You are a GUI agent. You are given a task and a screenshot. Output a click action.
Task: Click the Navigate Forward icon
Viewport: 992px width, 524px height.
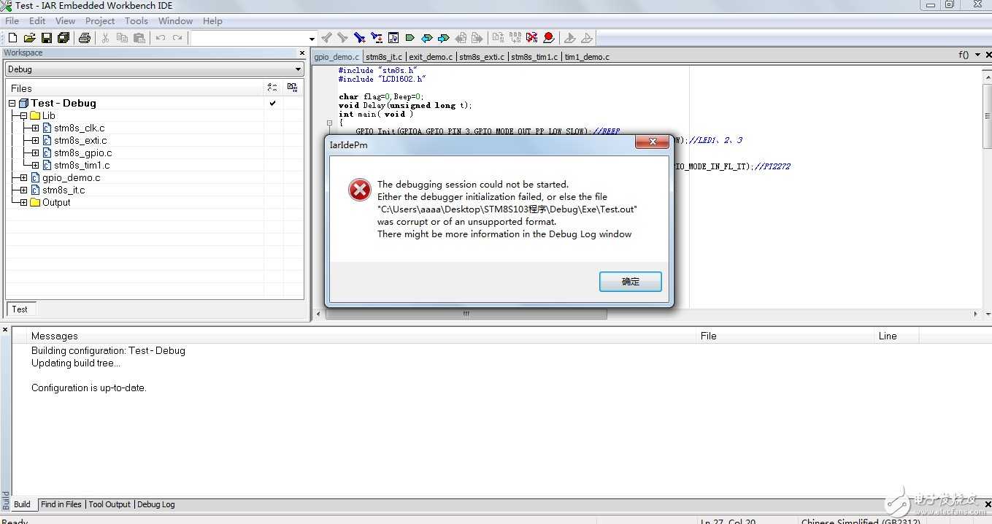pos(477,38)
